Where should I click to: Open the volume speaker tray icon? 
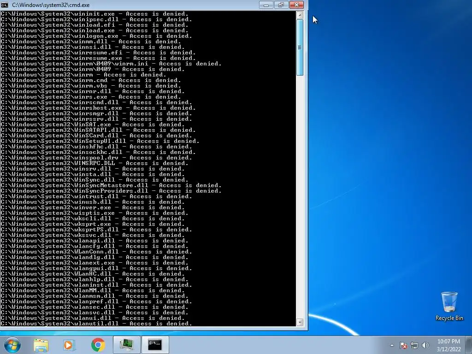click(425, 345)
